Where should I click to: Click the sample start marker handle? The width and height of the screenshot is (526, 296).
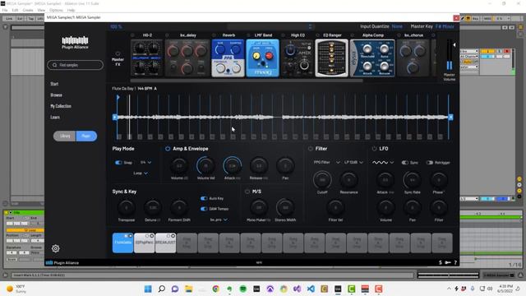pos(115,117)
